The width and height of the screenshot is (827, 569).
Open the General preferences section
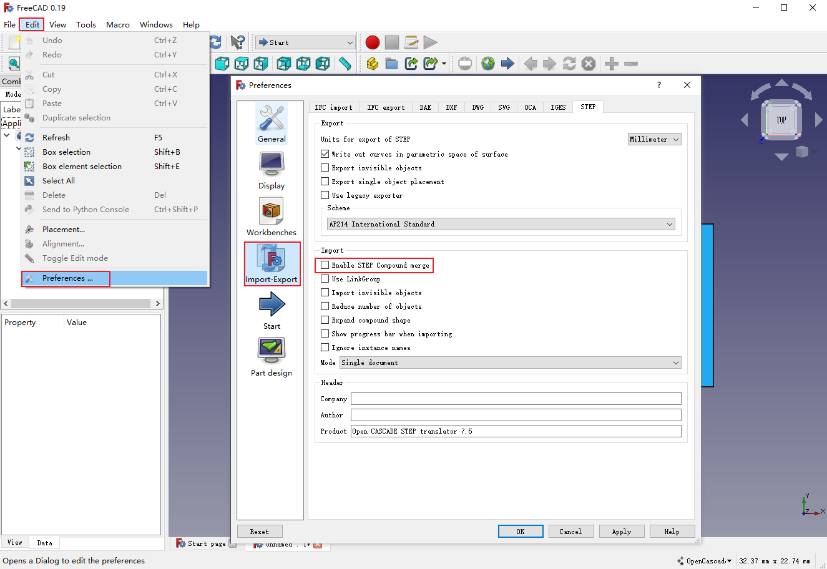pos(272,124)
